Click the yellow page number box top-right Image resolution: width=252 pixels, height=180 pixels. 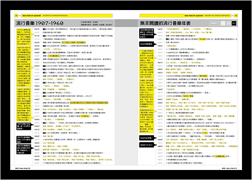(x=236, y=15)
